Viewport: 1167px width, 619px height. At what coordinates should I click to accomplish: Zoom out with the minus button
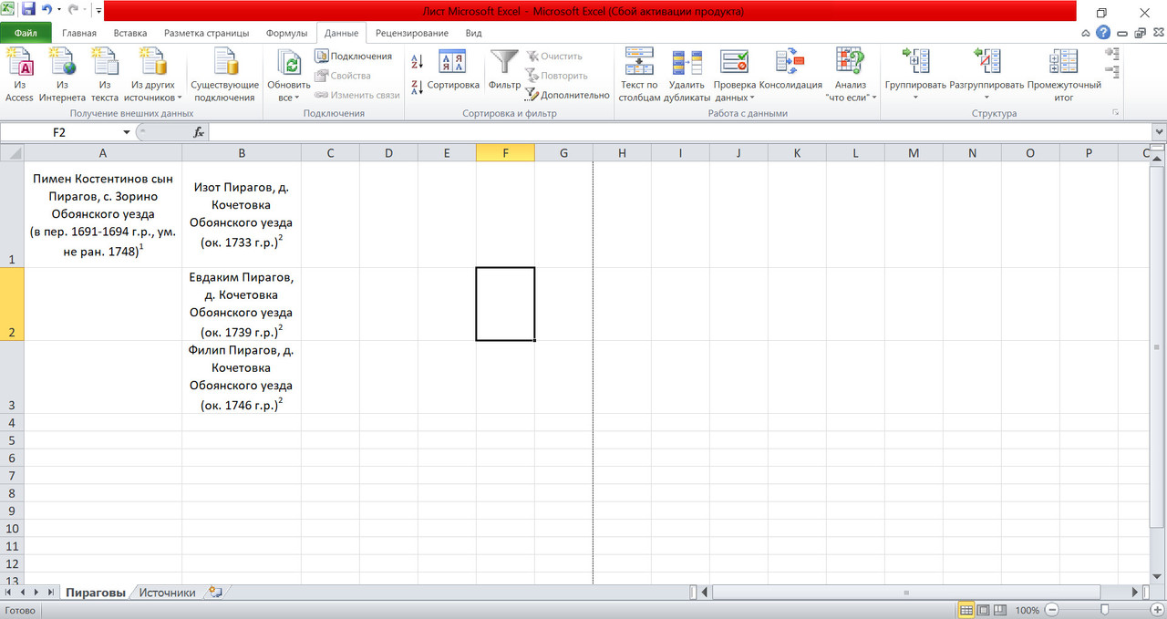[1052, 610]
